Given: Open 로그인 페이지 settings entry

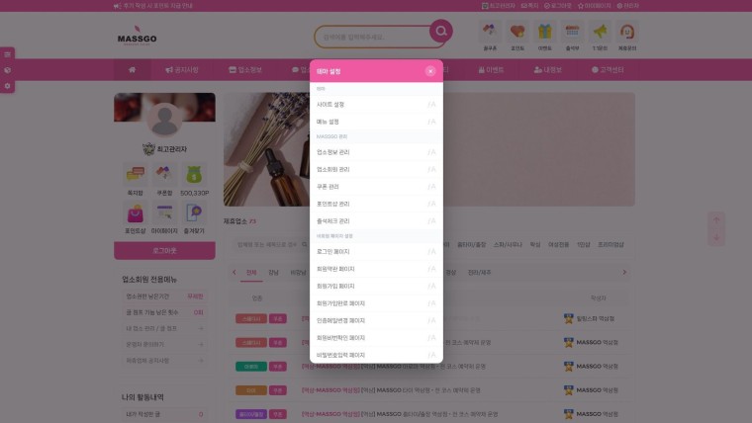Looking at the screenshot, I should (x=376, y=252).
